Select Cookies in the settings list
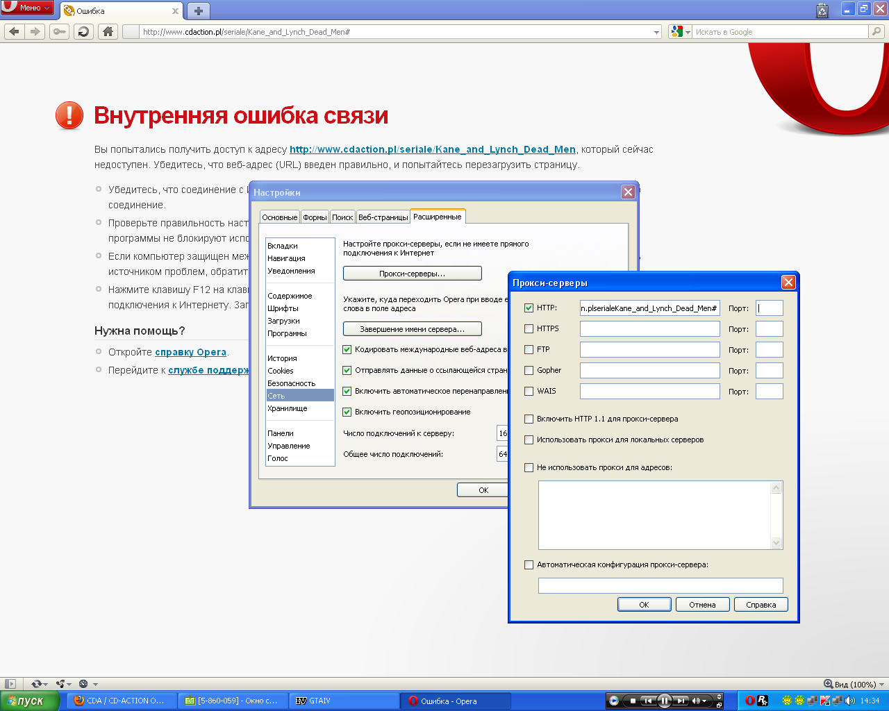The height and width of the screenshot is (711, 889). pyautogui.click(x=299, y=371)
